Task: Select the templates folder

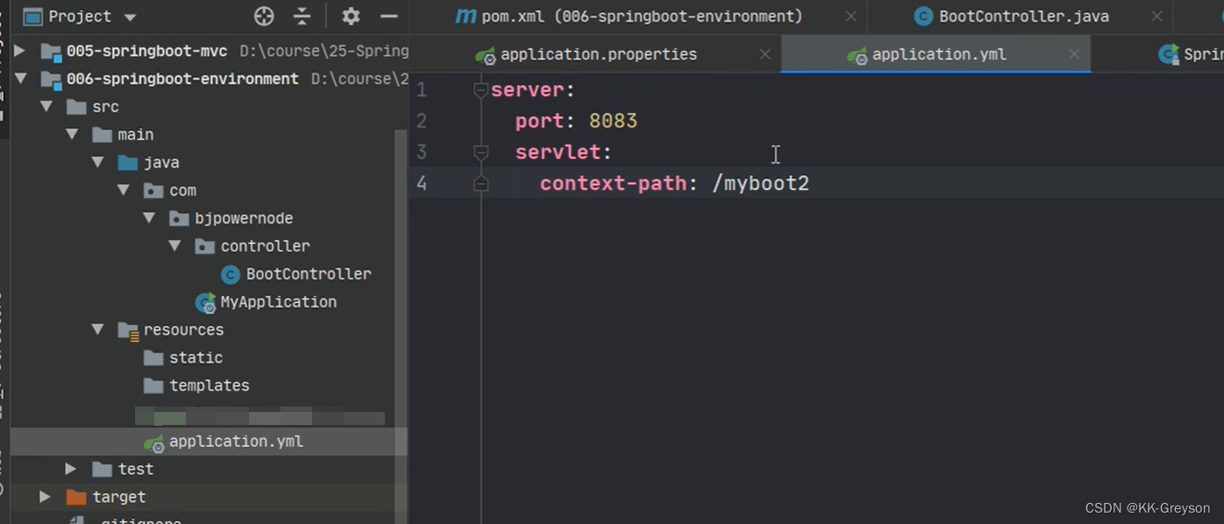Action: click(x=210, y=386)
